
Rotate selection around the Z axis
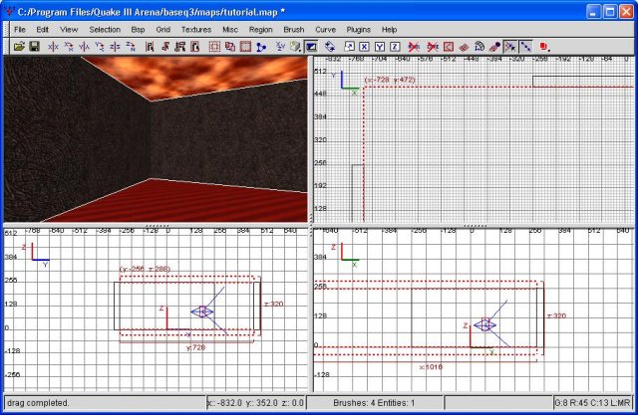point(131,47)
